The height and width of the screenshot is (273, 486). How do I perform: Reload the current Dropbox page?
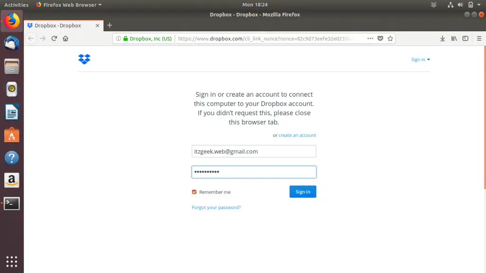pyautogui.click(x=54, y=38)
